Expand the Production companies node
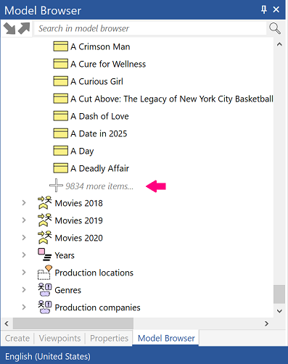Image resolution: width=288 pixels, height=364 pixels. pyautogui.click(x=24, y=307)
